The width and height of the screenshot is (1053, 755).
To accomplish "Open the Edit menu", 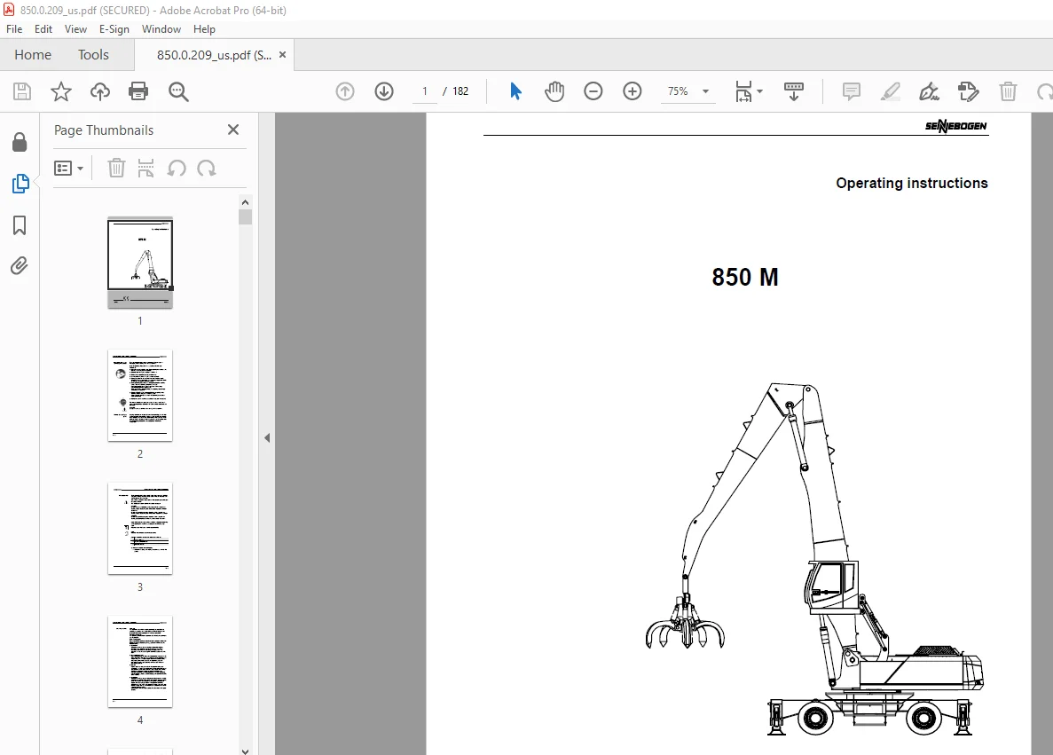I will [43, 29].
